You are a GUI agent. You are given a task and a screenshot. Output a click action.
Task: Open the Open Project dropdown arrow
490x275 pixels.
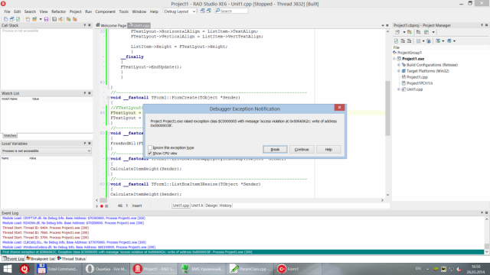[41, 19]
